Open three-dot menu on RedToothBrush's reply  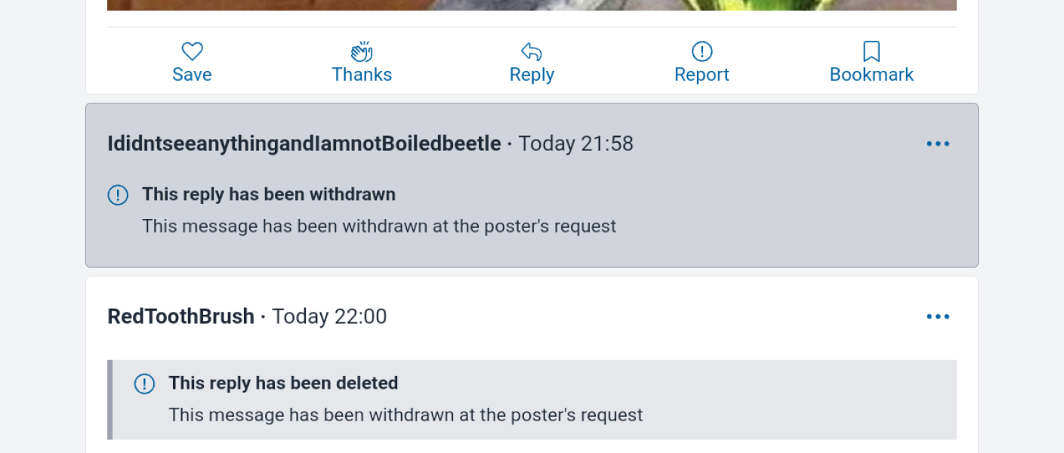(x=938, y=316)
